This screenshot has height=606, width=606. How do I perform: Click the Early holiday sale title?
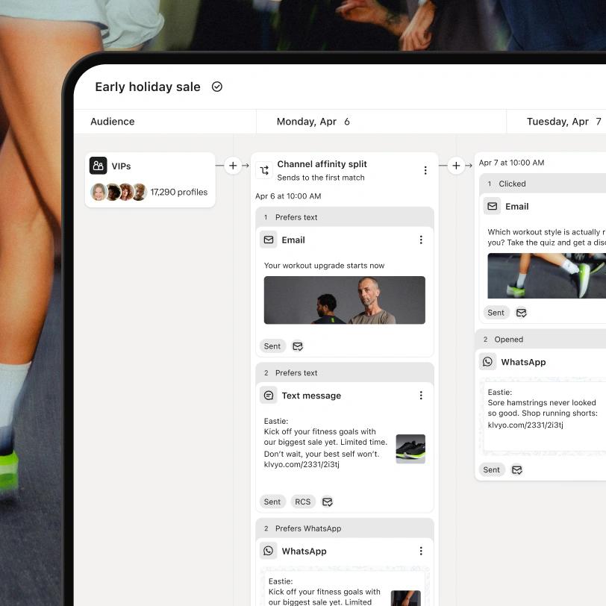(148, 87)
